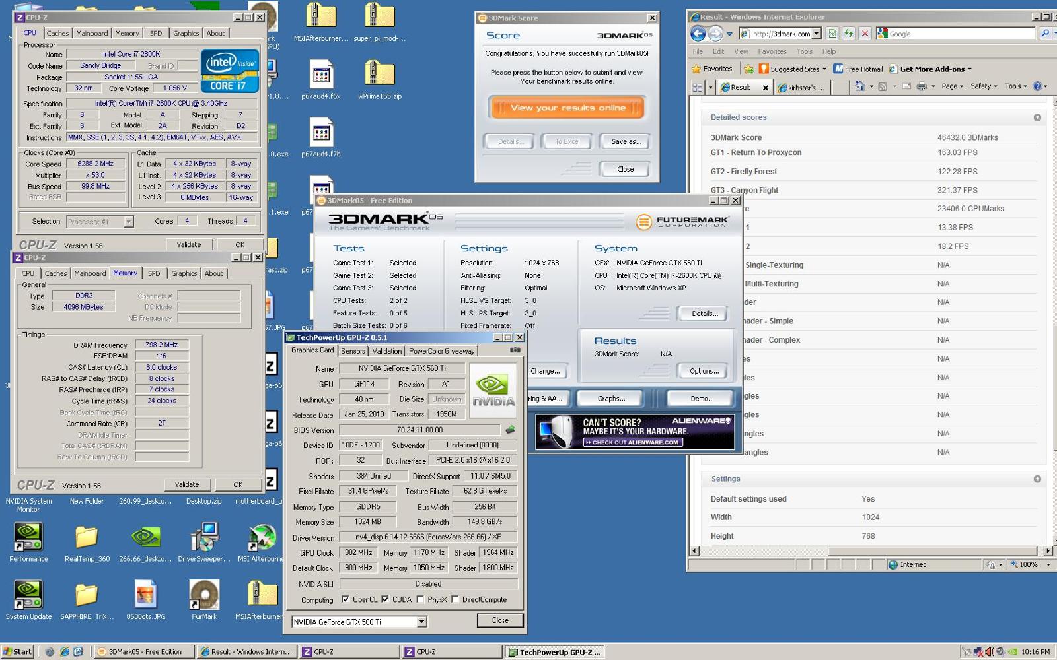Expand Suggested Sites dropdown
1057x660 pixels.
click(x=824, y=69)
